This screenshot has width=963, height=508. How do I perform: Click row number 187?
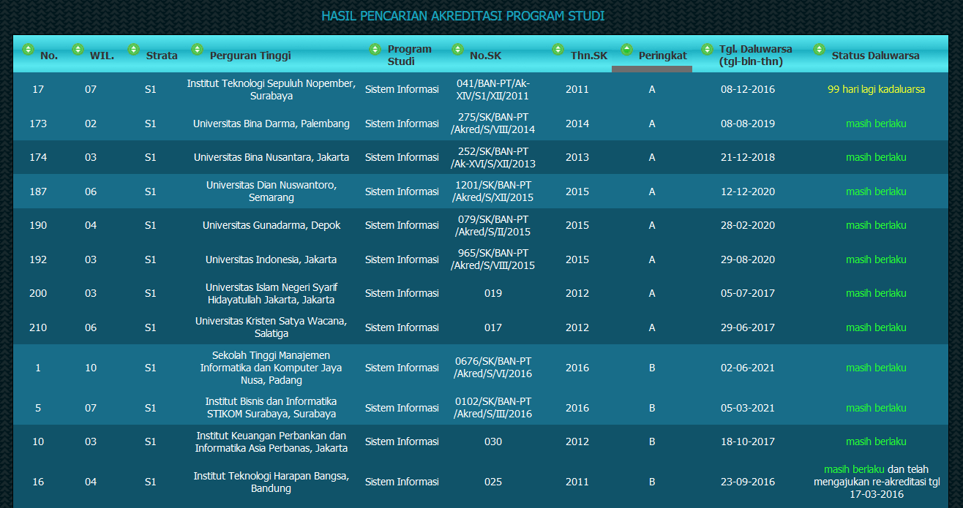pyautogui.click(x=38, y=192)
